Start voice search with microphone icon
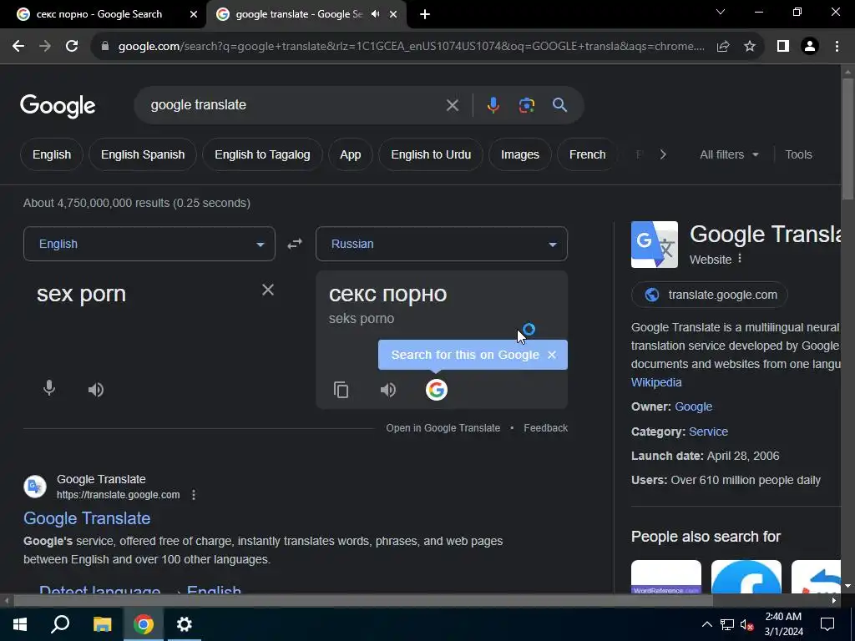Viewport: 855px width, 641px height. click(493, 105)
